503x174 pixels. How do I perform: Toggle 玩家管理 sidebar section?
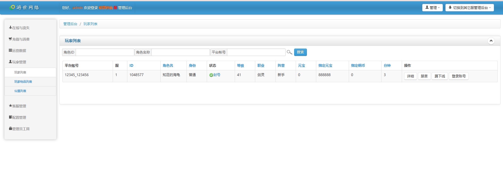coord(17,62)
